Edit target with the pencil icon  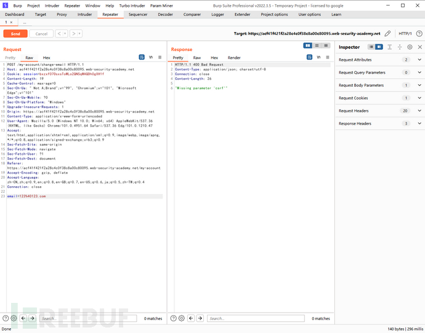[x=387, y=34]
